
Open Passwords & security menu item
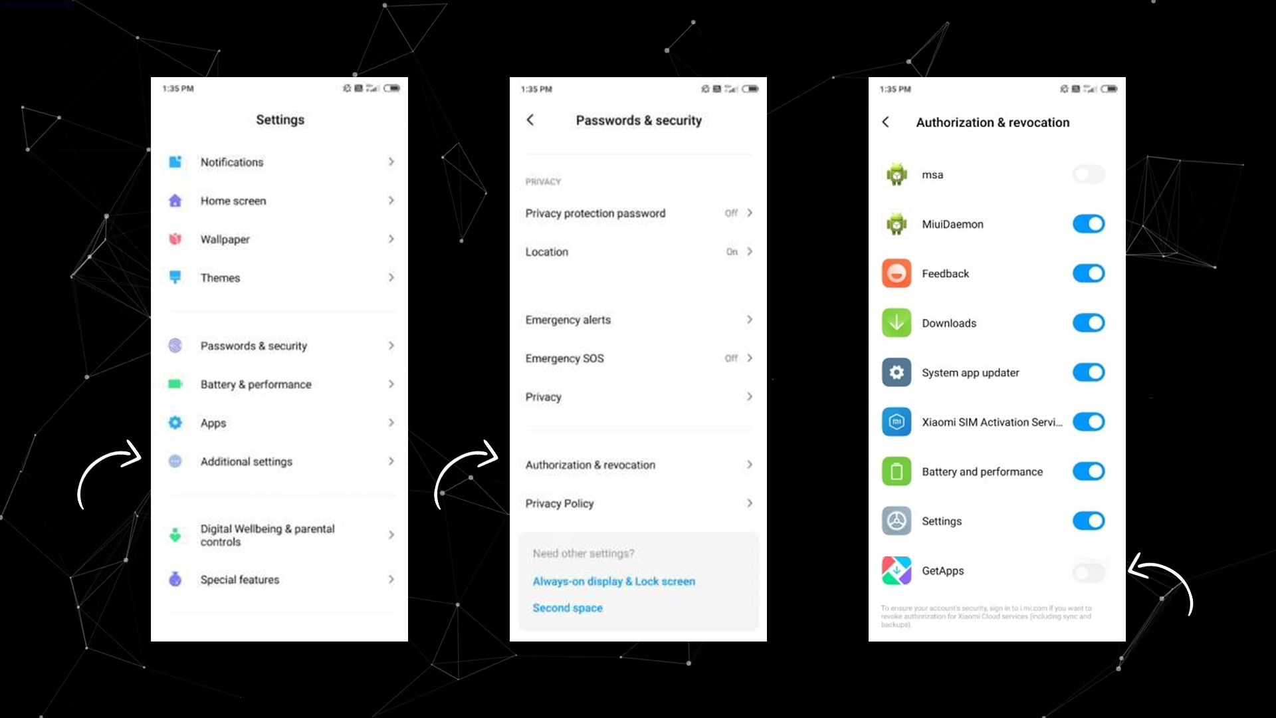pos(278,346)
